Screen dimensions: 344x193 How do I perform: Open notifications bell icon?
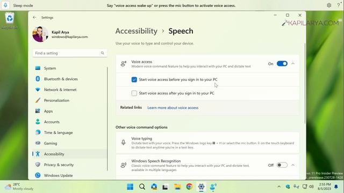(x=336, y=187)
